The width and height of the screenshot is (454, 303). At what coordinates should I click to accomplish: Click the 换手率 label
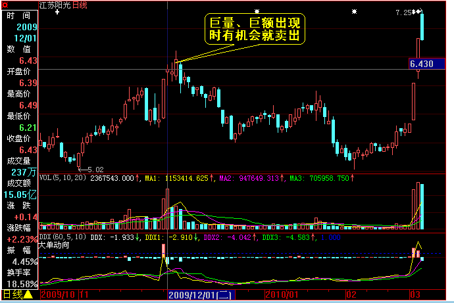click(19, 273)
